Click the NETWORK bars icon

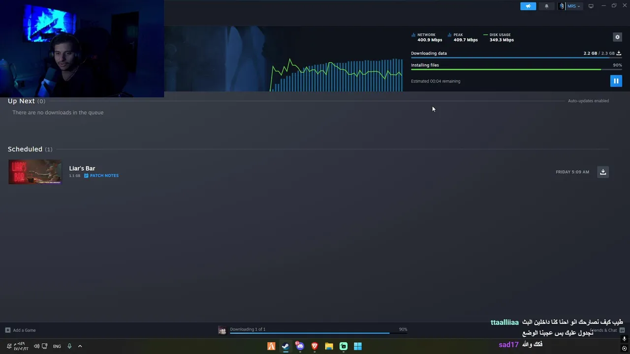coord(413,35)
